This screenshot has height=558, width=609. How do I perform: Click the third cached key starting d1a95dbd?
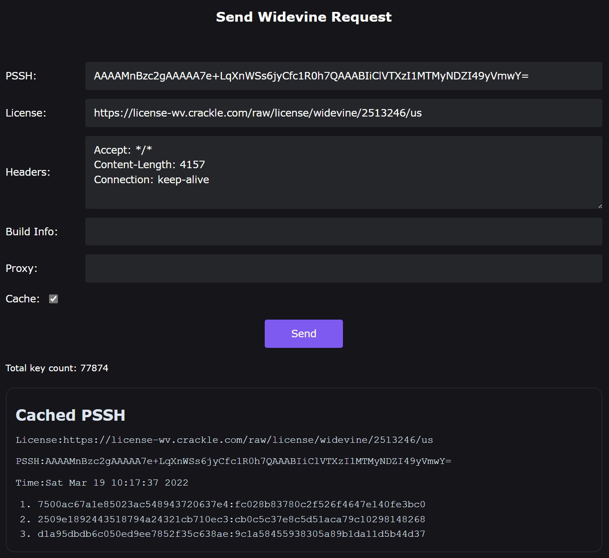click(231, 534)
